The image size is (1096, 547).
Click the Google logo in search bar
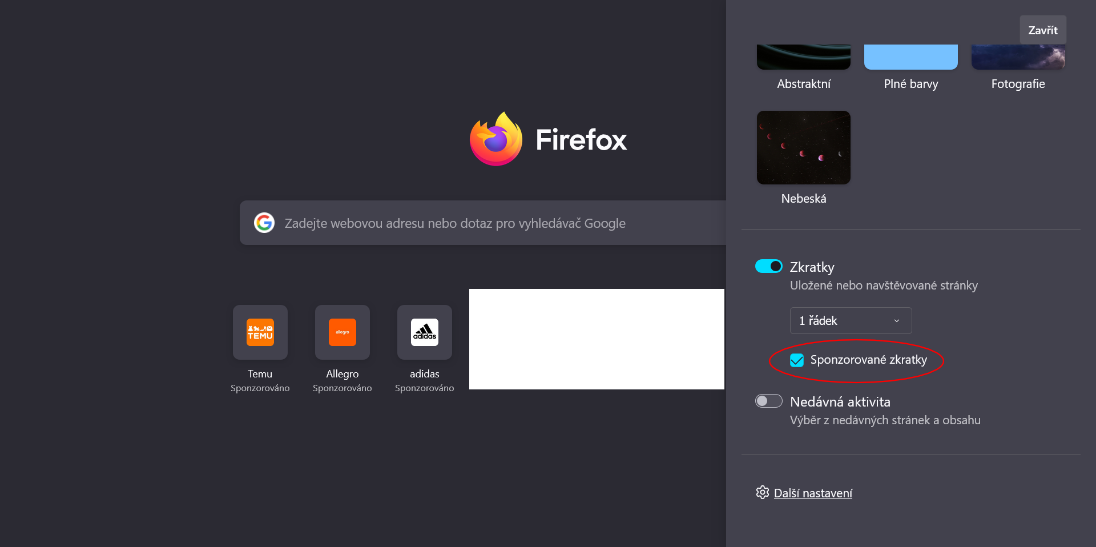(x=264, y=223)
